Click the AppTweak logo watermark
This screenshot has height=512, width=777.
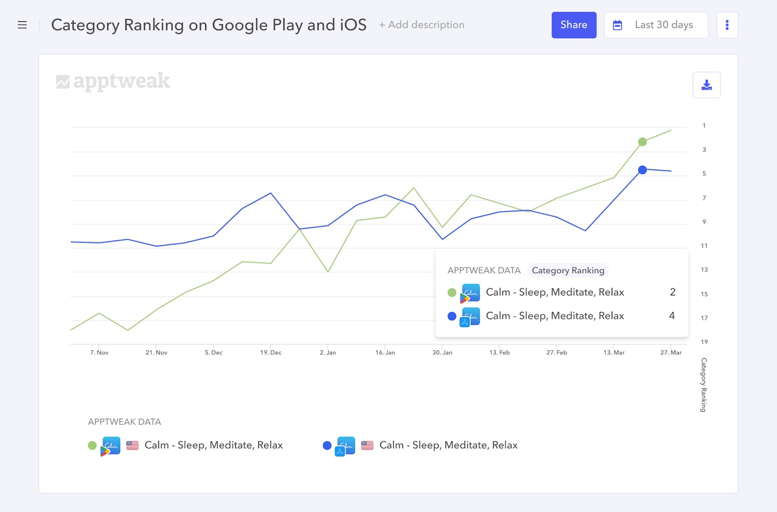[x=112, y=81]
